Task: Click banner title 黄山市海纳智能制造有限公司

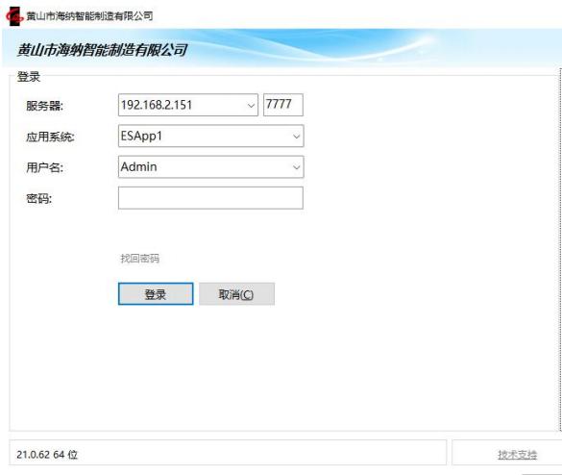Action: (x=103, y=50)
